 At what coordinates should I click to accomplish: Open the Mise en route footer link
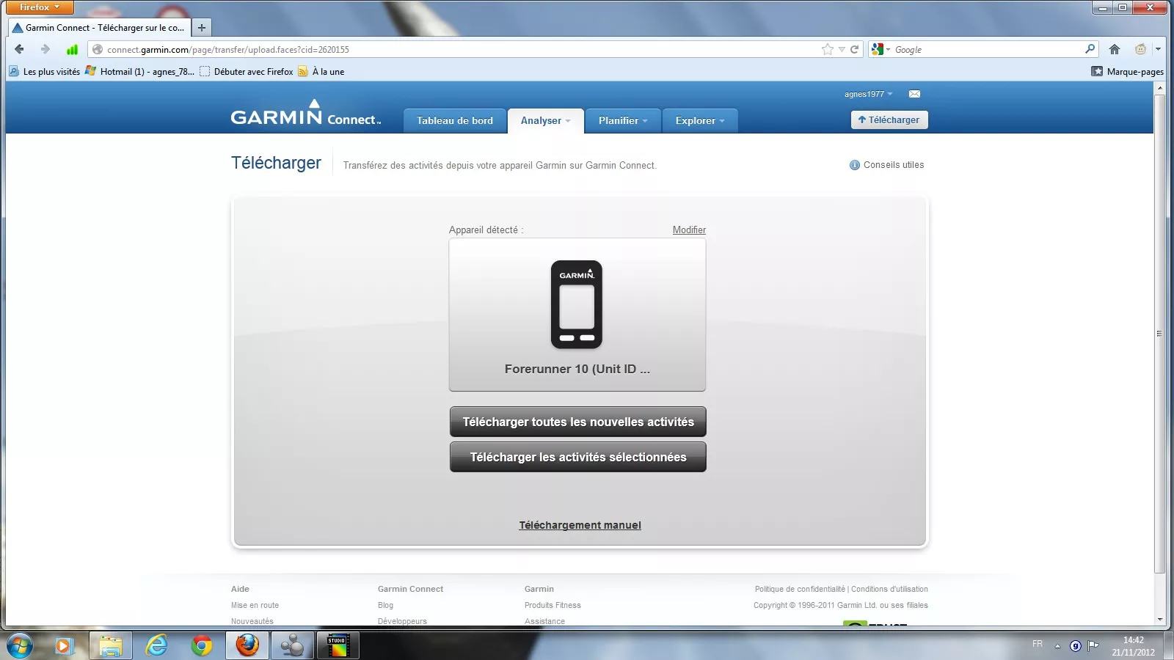(255, 605)
